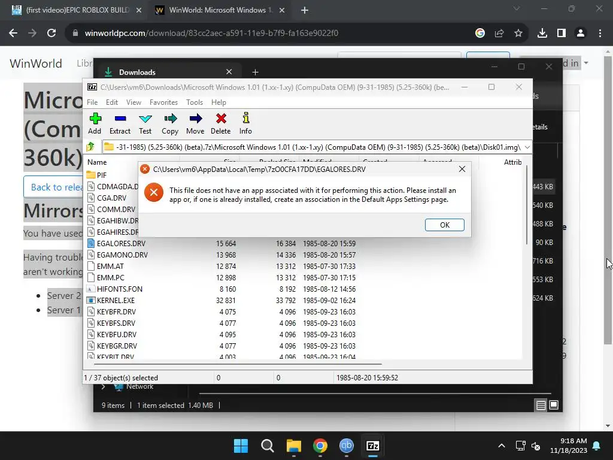The image size is (613, 460).
Task: Go back to the previous page
Action: [x=13, y=34]
